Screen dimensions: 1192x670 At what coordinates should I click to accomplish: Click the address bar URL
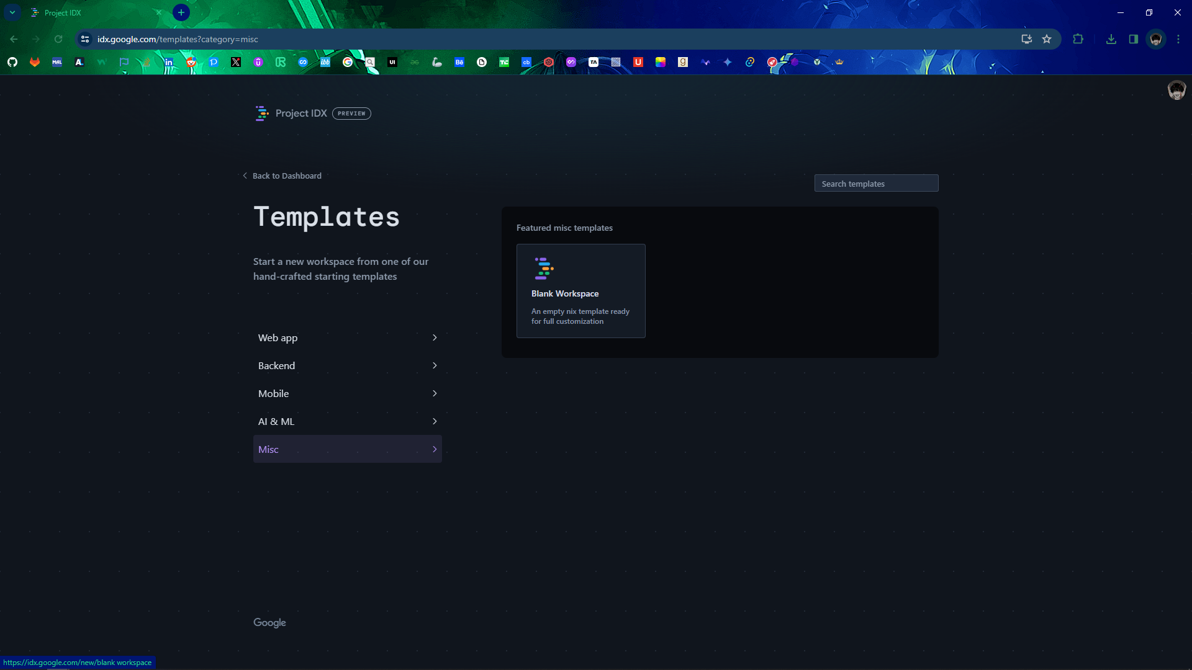click(178, 39)
